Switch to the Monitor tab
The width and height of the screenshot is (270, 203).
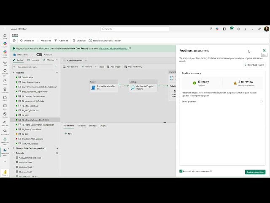49,60
